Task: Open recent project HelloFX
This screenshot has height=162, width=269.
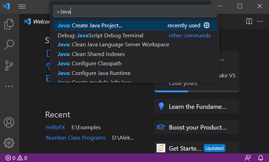Action: (x=56, y=127)
